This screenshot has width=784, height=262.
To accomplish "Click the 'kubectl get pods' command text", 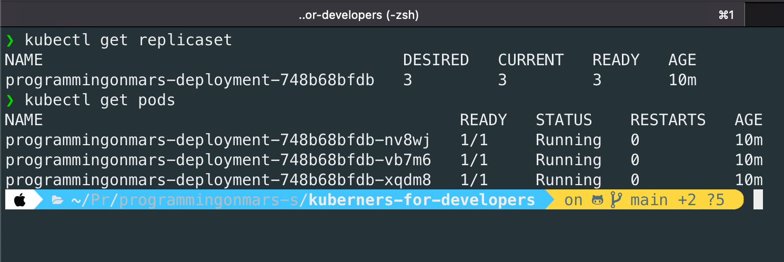I will 100,100.
